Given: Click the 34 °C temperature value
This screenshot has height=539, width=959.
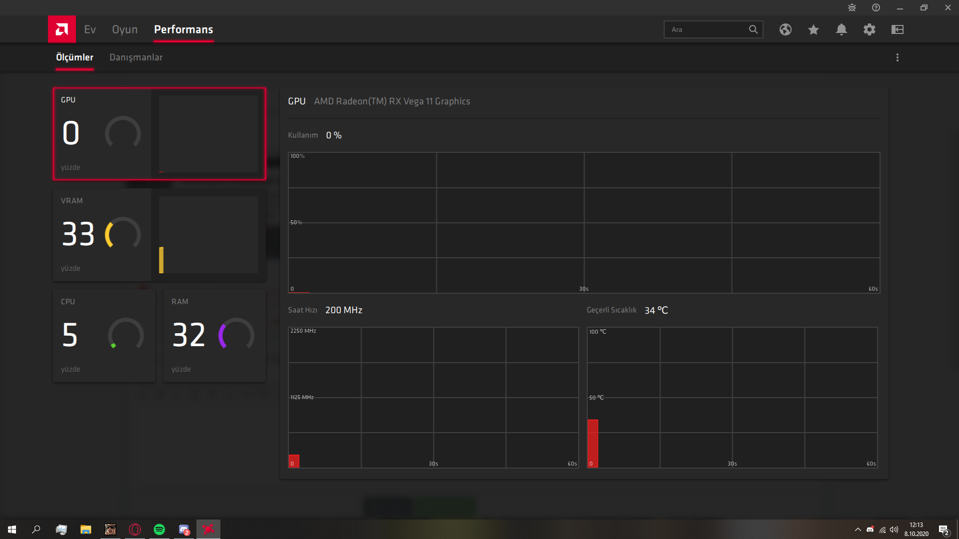Looking at the screenshot, I should tap(656, 310).
